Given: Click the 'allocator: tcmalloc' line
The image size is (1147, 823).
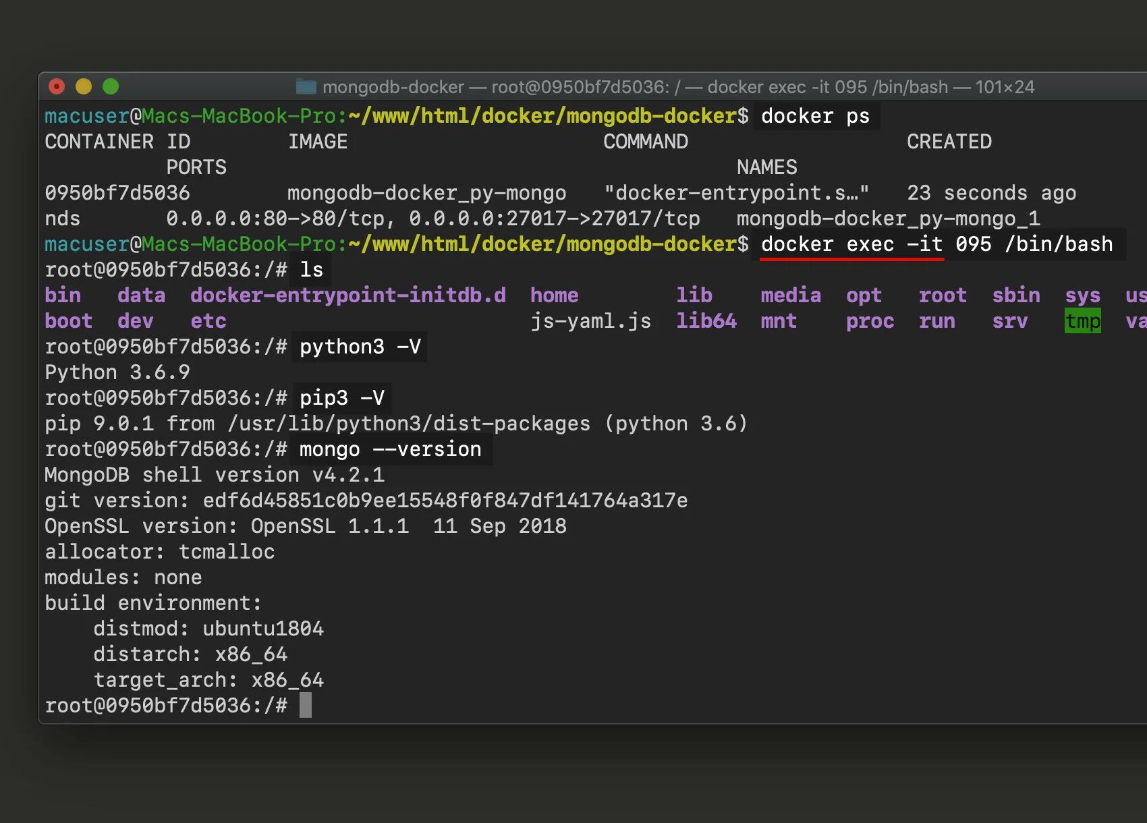Looking at the screenshot, I should click(160, 552).
